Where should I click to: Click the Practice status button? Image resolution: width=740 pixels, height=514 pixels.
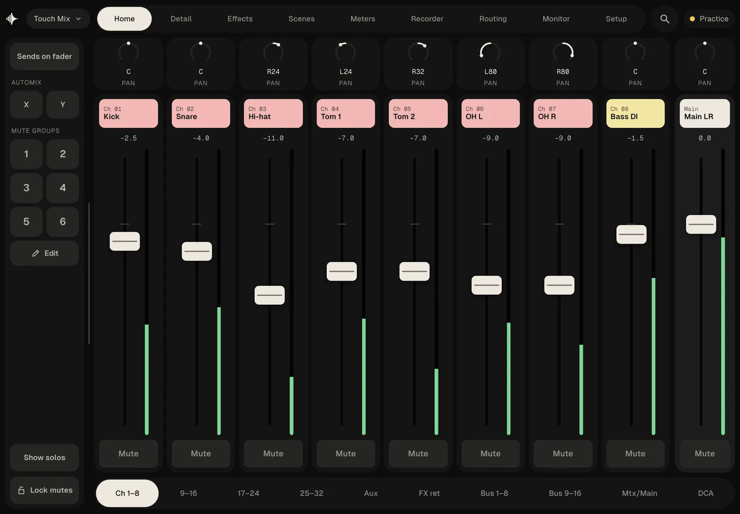pos(709,19)
